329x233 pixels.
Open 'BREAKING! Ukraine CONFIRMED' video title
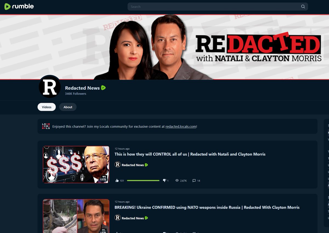point(207,207)
